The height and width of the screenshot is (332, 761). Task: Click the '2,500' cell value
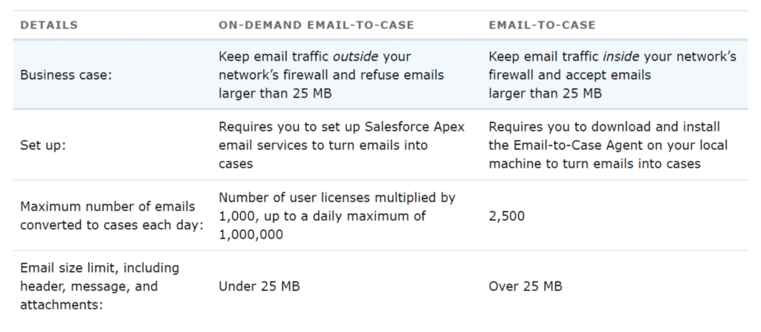click(506, 216)
